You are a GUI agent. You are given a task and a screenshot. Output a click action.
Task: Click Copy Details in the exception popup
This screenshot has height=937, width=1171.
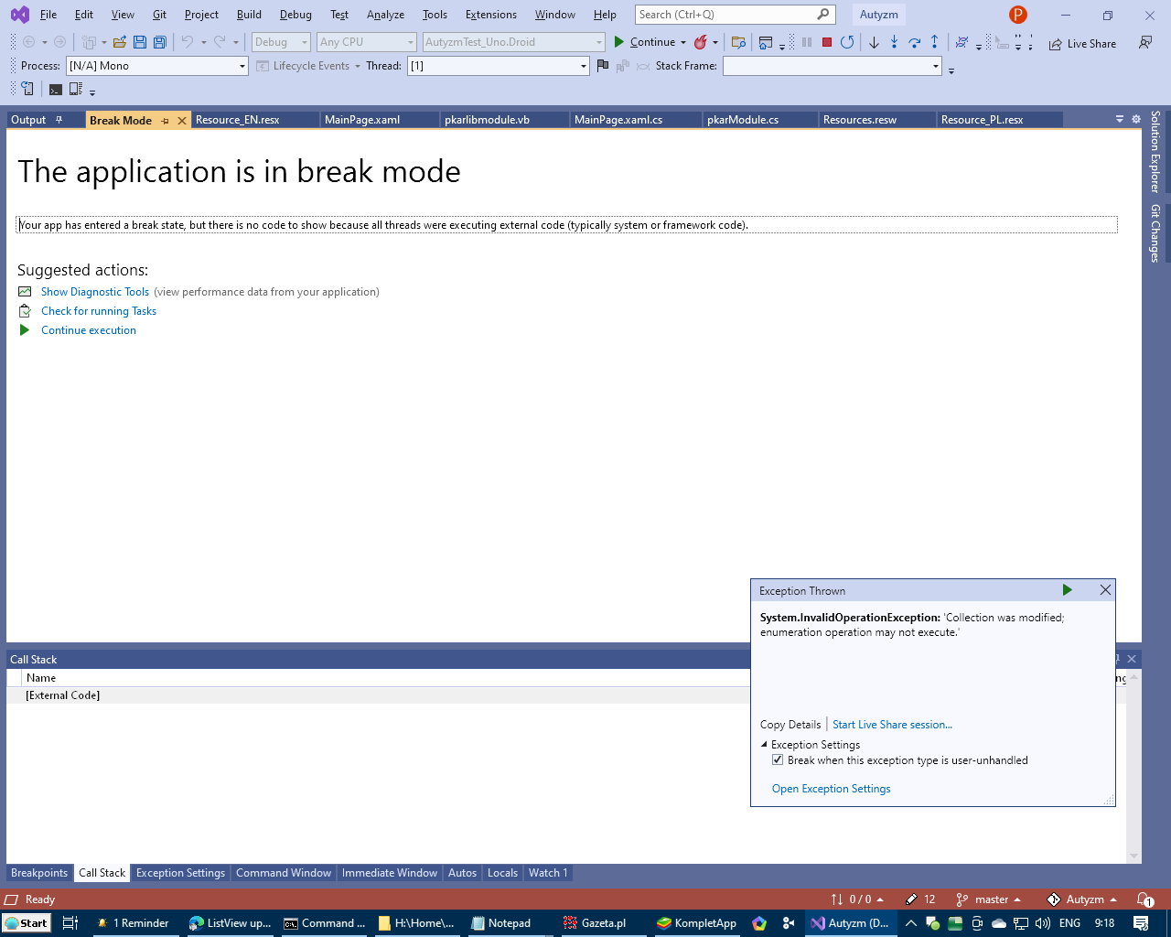[790, 724]
